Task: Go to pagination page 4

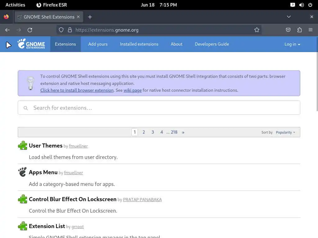Action: 161,132
